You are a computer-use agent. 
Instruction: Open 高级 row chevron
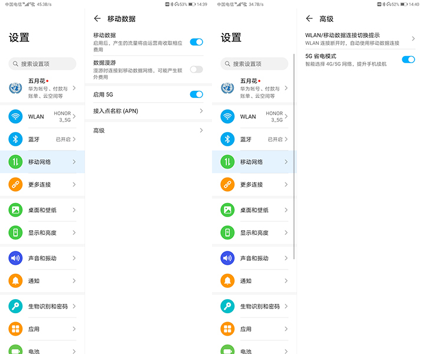tap(201, 130)
